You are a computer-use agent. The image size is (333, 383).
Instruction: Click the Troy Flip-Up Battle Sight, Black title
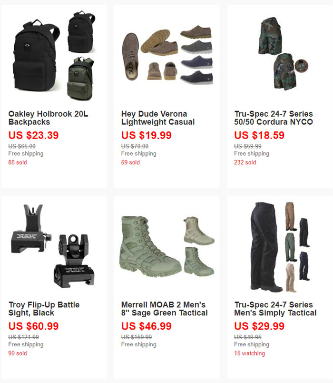click(x=44, y=309)
